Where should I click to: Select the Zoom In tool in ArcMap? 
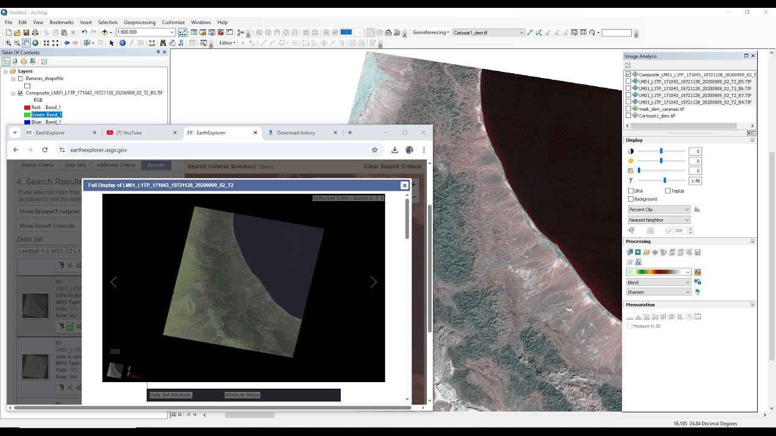click(x=8, y=43)
